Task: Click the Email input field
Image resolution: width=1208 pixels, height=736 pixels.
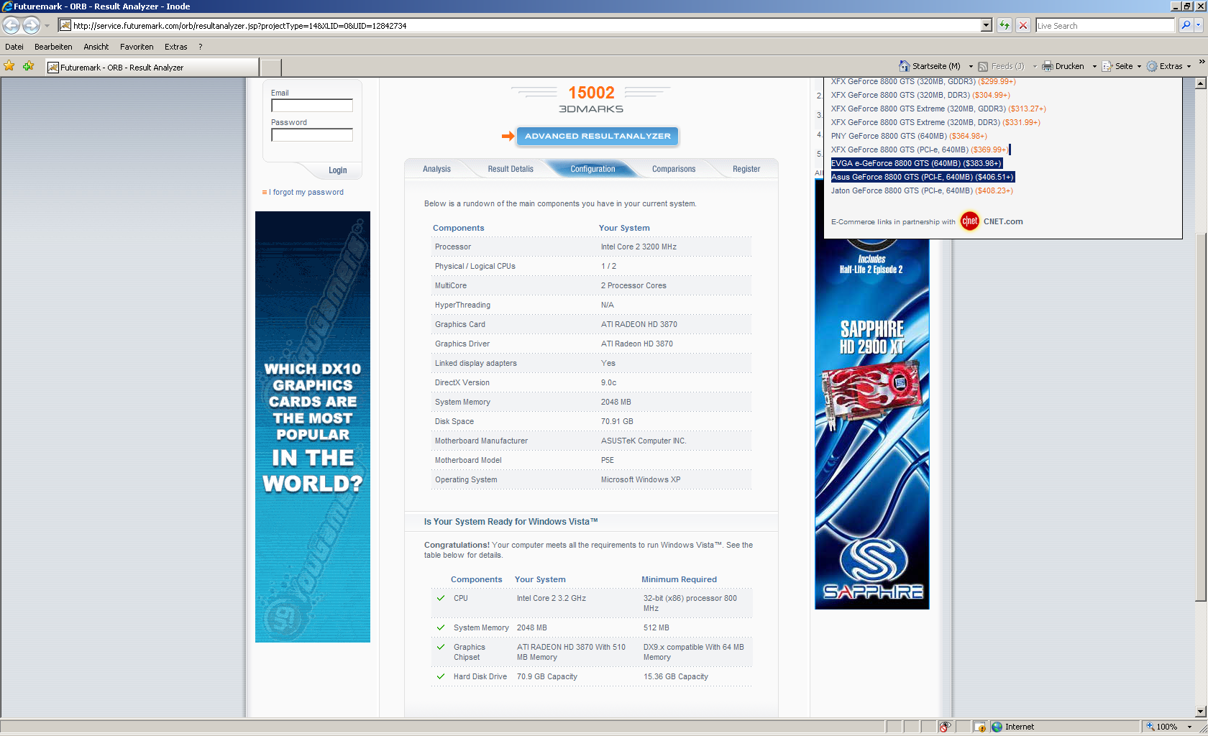Action: tap(312, 106)
